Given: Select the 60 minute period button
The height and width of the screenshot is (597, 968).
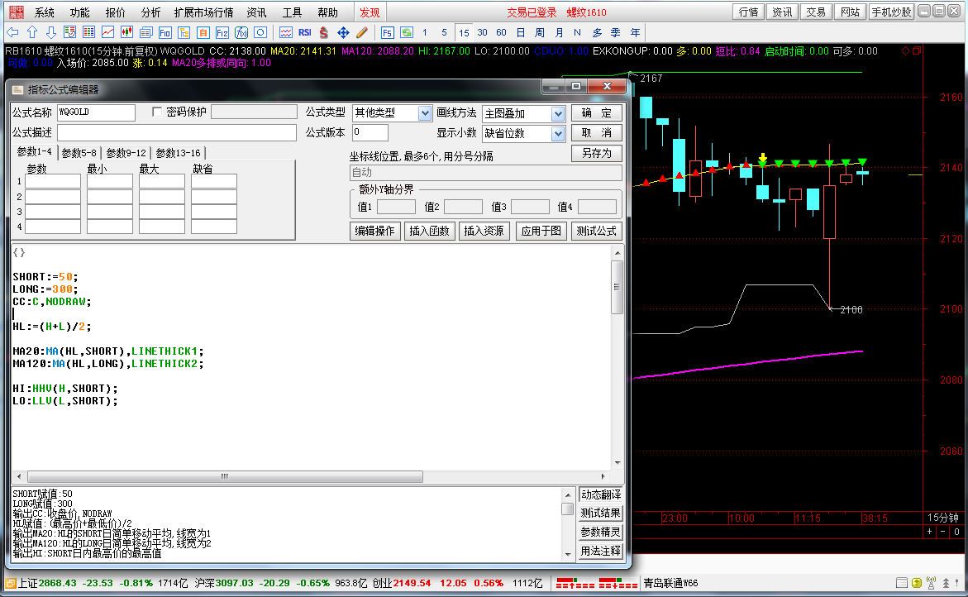Looking at the screenshot, I should 501,33.
